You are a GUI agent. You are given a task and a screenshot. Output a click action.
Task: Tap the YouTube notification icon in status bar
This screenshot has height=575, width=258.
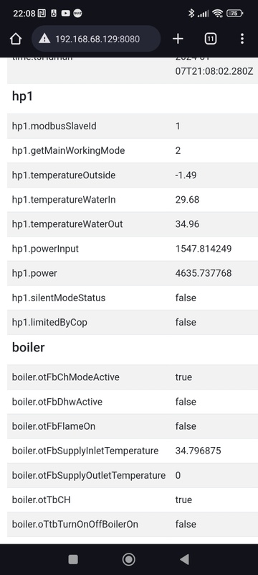(65, 14)
